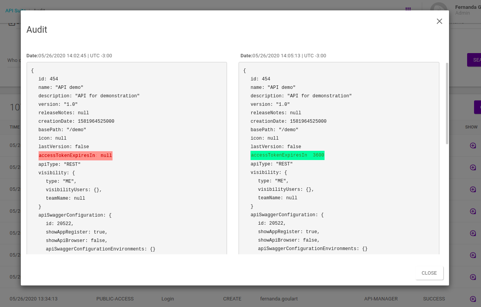Viewport: 481px width, 307px height.
Task: Click the left panel's apiSwaggerConfiguration line
Action: (75, 215)
